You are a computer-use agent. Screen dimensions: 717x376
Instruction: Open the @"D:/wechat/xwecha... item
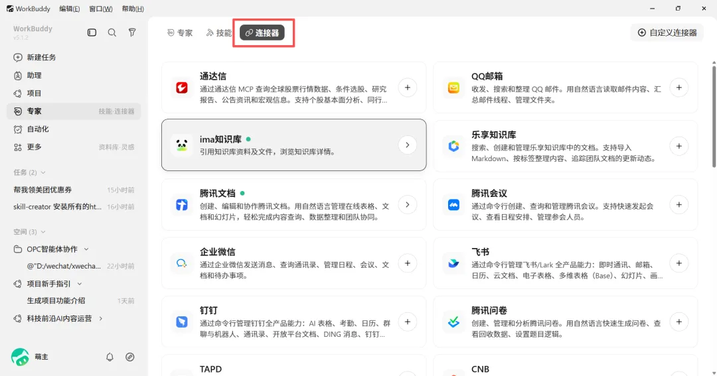click(74, 266)
